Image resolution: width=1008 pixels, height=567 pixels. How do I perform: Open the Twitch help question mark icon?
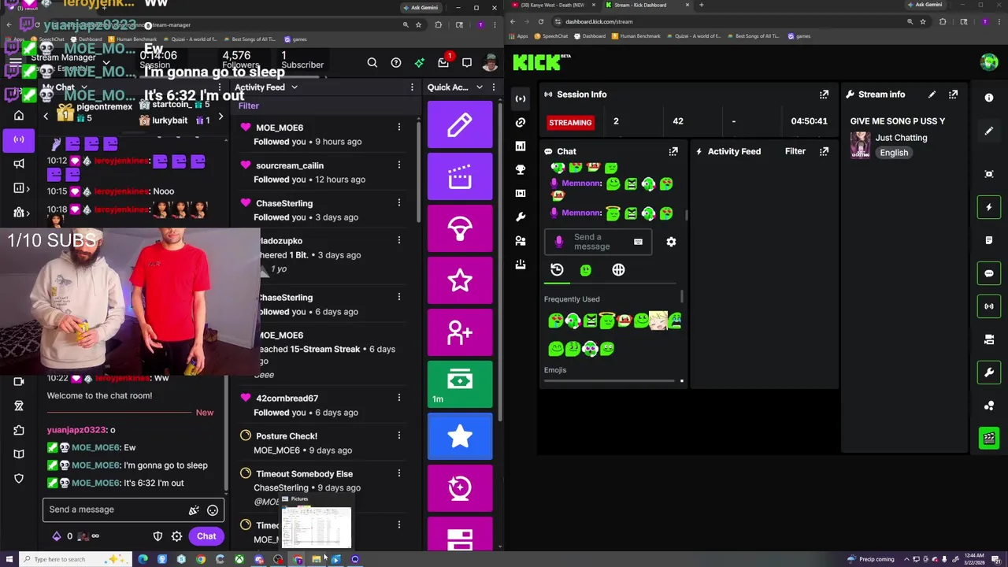pyautogui.click(x=396, y=63)
